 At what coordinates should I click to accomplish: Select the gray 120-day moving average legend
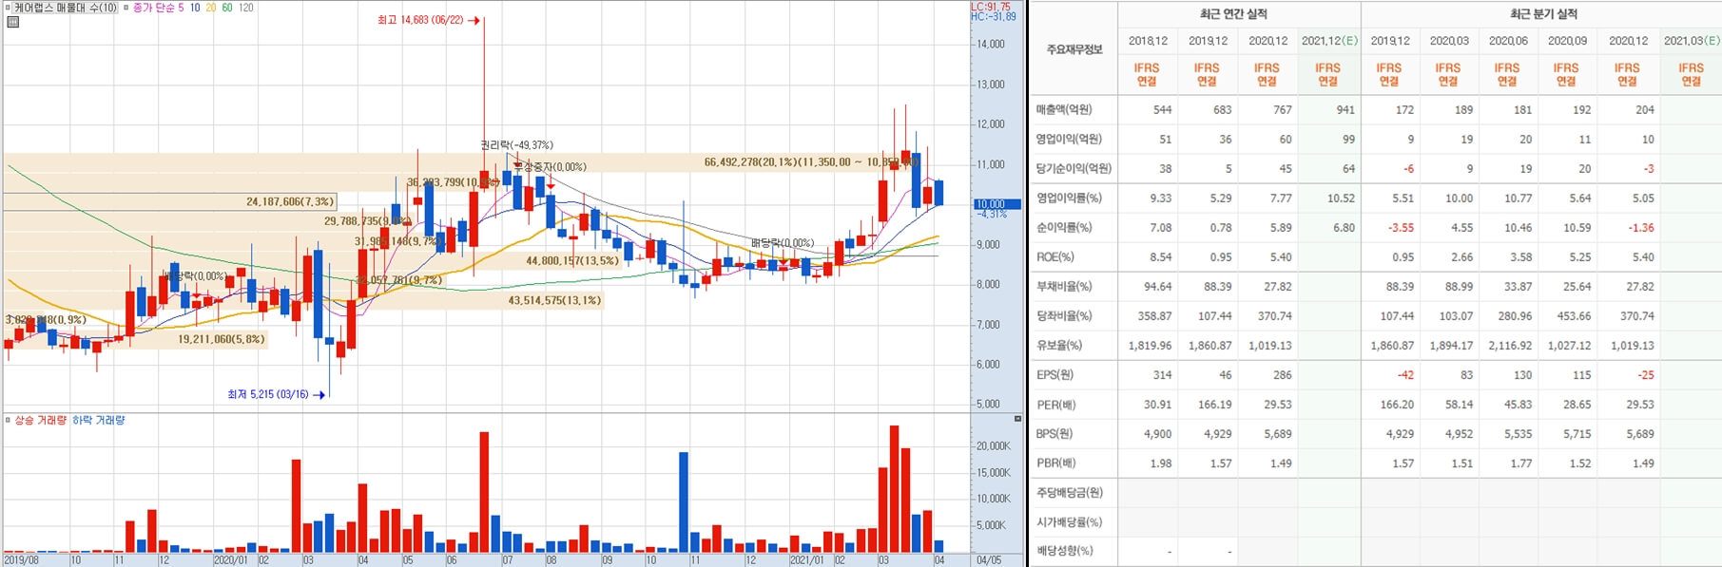coord(246,8)
